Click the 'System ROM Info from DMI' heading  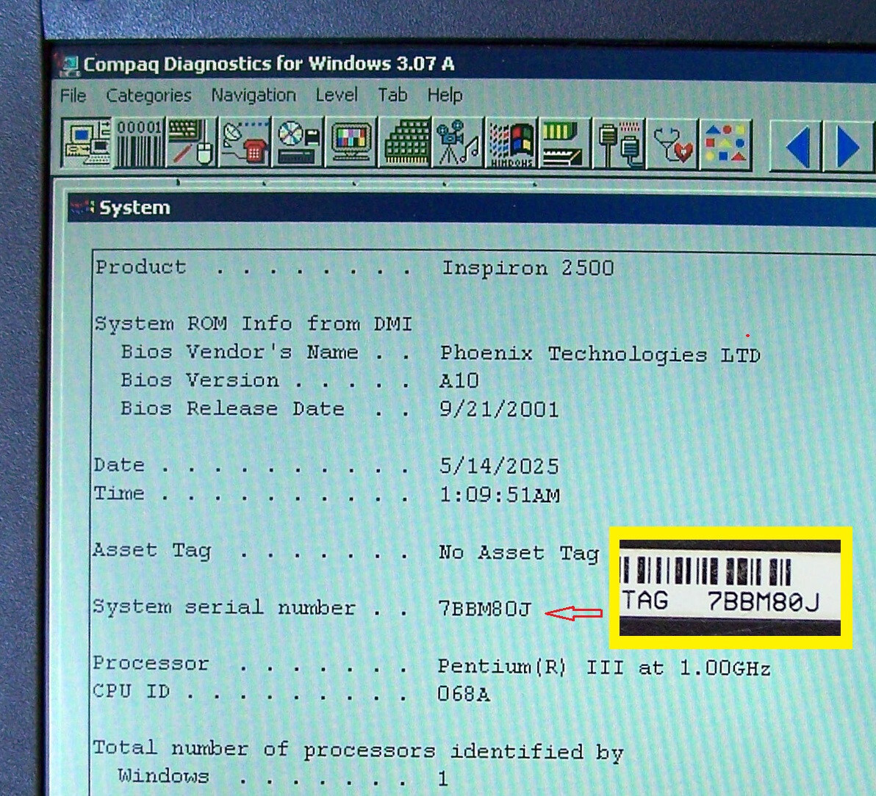[x=253, y=324]
